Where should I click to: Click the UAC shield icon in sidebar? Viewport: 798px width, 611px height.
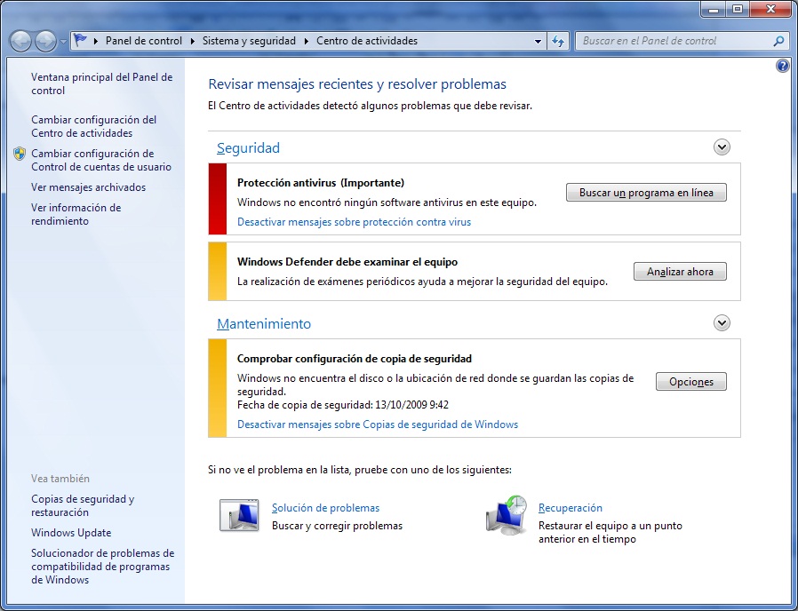20,154
